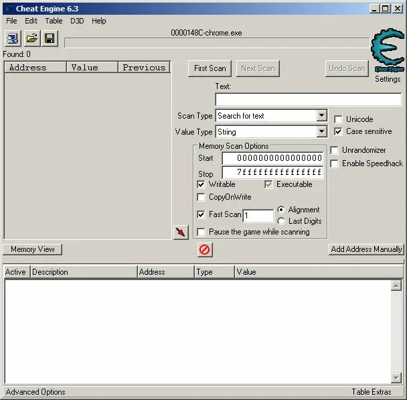Click the Next Scan button

[258, 68]
